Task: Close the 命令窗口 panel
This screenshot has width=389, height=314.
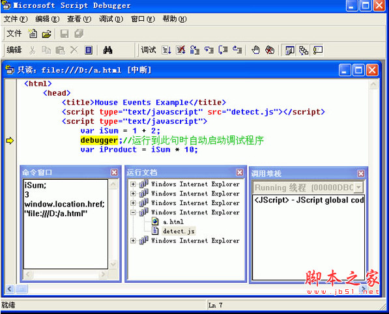Action: click(x=114, y=173)
